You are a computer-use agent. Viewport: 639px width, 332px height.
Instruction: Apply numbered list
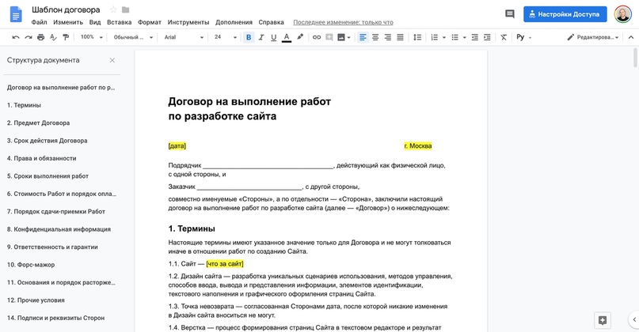[x=435, y=37]
